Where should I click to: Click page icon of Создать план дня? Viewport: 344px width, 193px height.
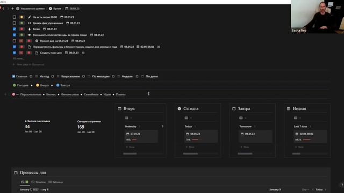coord(37,53)
